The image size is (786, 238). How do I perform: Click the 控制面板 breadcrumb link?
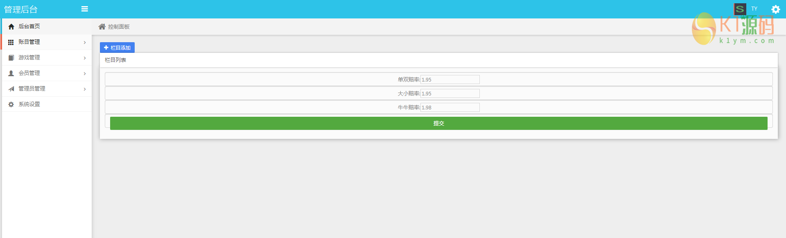click(x=119, y=27)
